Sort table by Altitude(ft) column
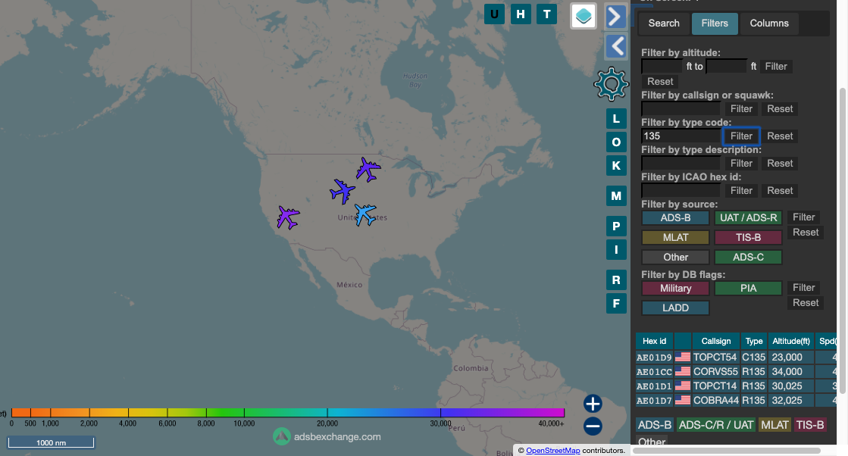 click(790, 341)
